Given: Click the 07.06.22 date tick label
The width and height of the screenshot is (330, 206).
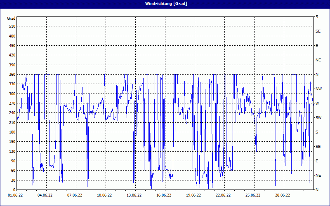Looking at the screenshot, I should [75, 195].
